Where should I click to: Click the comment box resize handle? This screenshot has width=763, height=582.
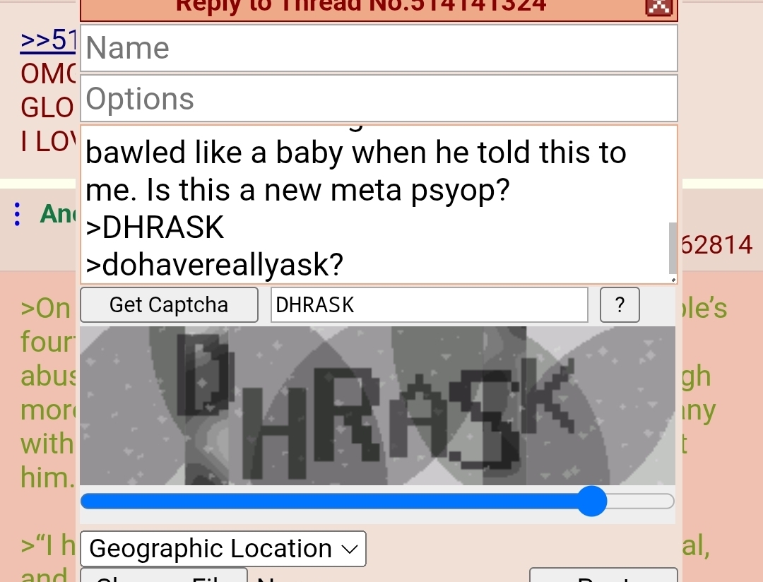point(673,279)
